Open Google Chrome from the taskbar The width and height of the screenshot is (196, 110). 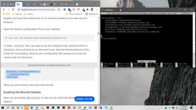37,108
